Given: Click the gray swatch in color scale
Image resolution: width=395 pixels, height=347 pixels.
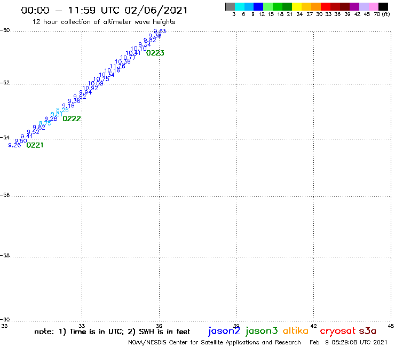Looking at the screenshot, I should pyautogui.click(x=230, y=7).
